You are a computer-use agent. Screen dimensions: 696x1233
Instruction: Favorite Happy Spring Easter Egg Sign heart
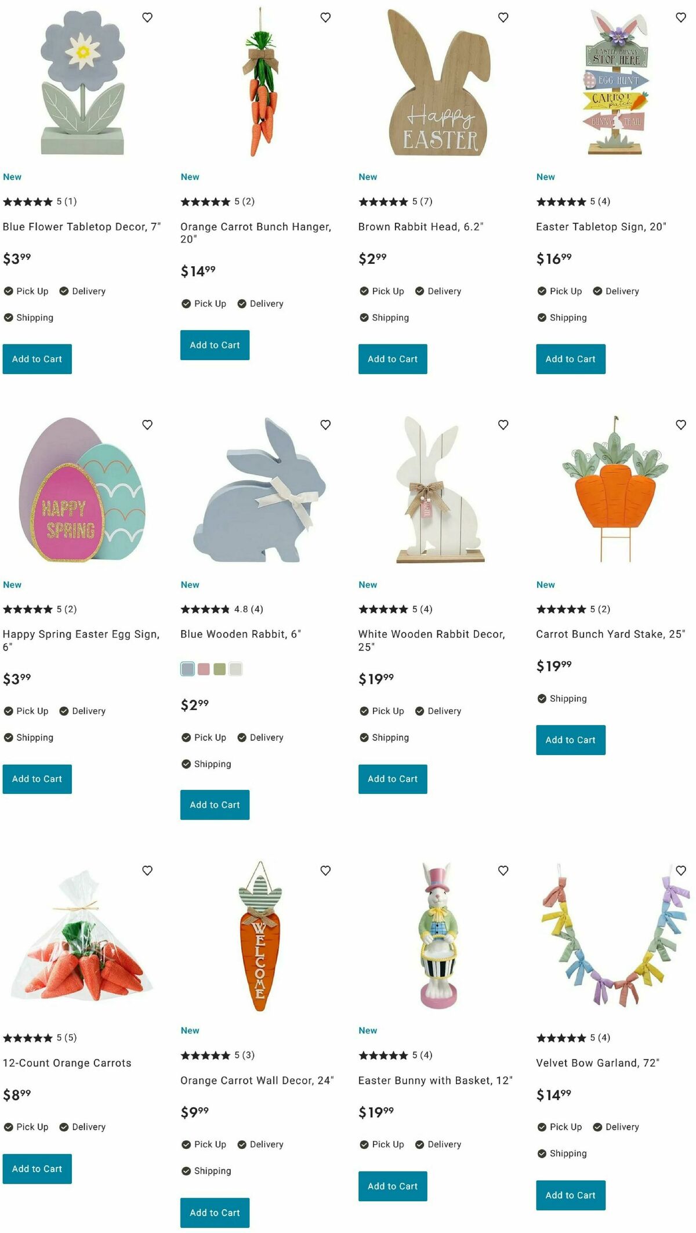point(147,425)
